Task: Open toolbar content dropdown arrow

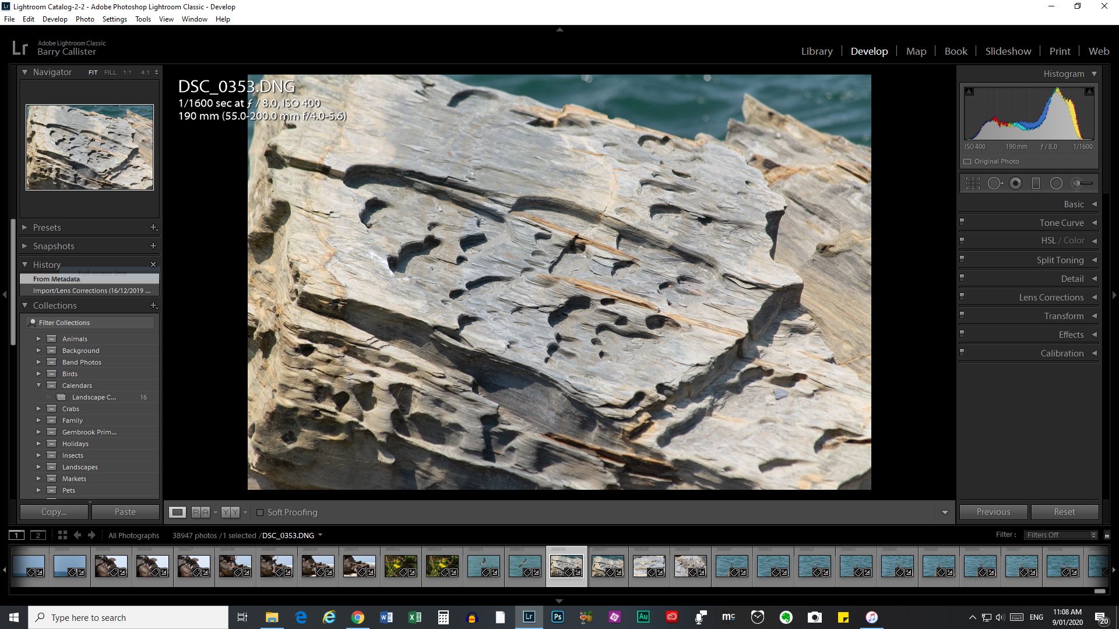Action: pos(945,513)
